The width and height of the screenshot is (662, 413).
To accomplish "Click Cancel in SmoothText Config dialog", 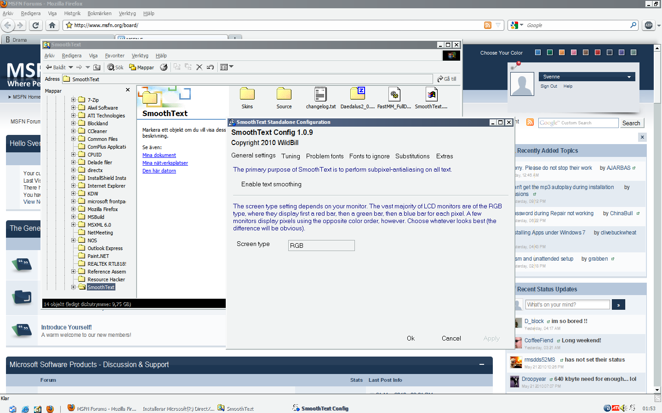I will coord(451,338).
